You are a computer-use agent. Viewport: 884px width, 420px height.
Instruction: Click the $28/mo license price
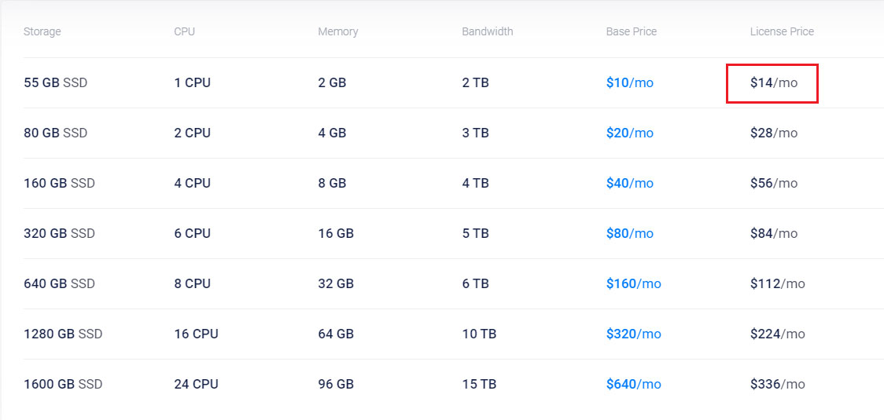[774, 133]
